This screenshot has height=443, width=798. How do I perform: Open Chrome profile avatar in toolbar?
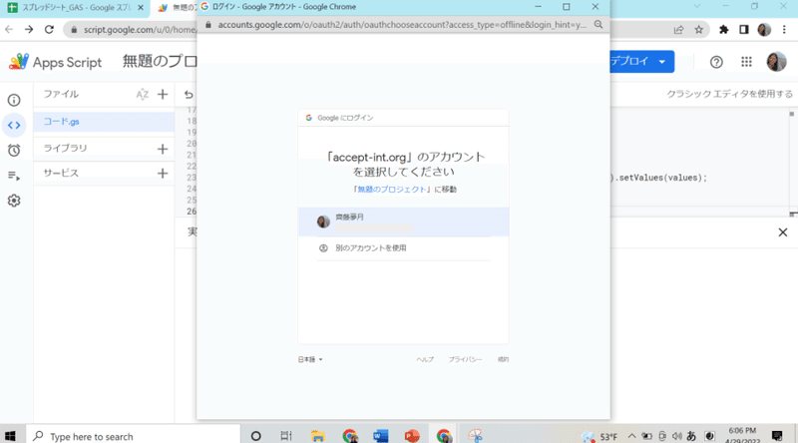pyautogui.click(x=764, y=30)
